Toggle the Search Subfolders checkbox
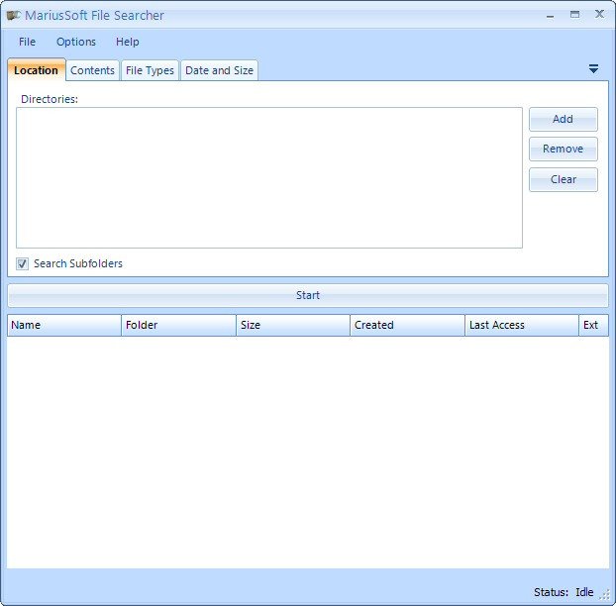Screen dimensions: 616x606 click(x=22, y=263)
